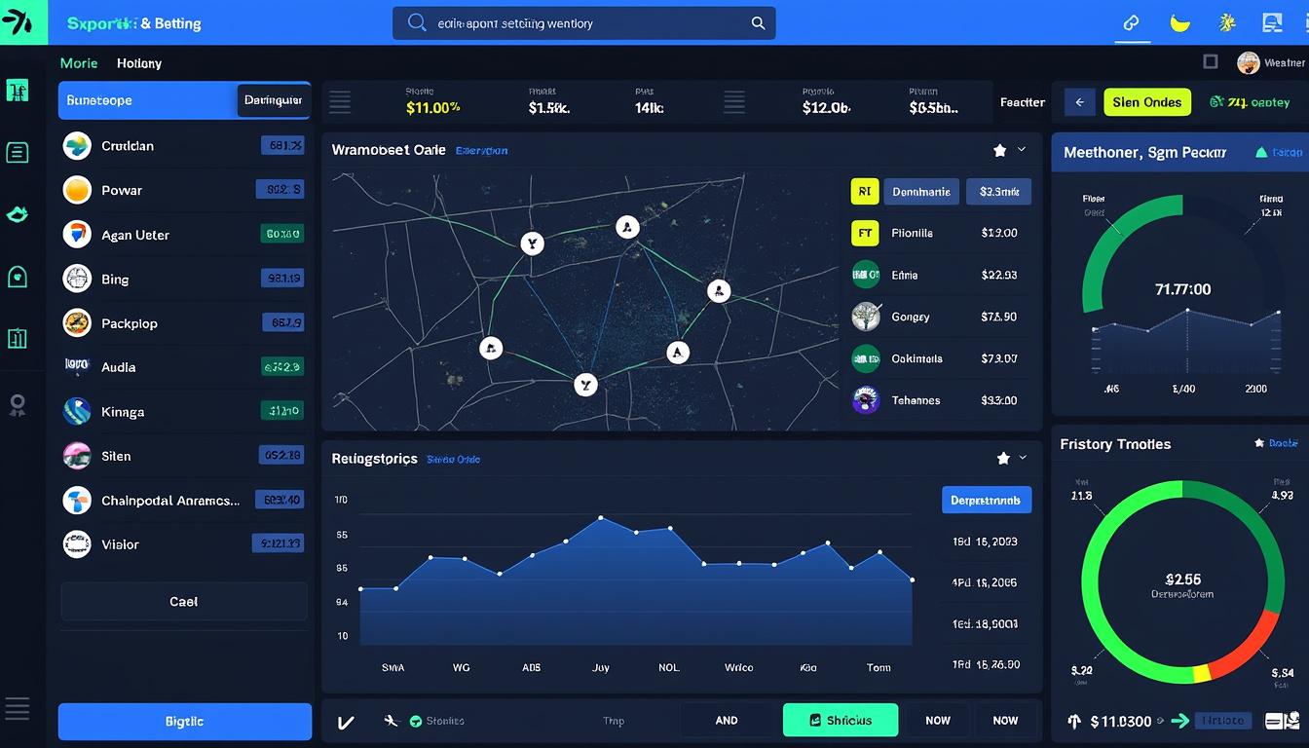Open the Deringuer dropdown in left panel
Viewport: 1309px width, 748px height.
pos(273,100)
